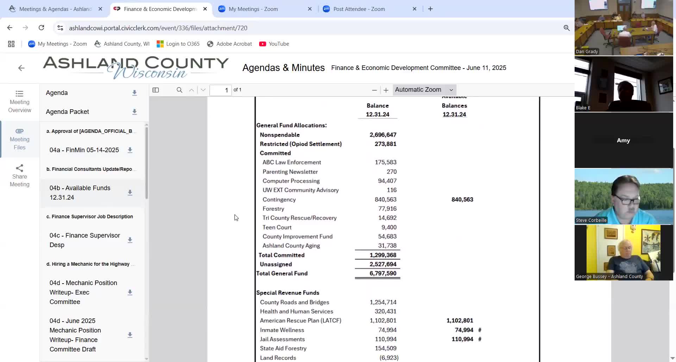Open YouTube bookmark
Image resolution: width=676 pixels, height=362 pixels.
click(x=274, y=44)
